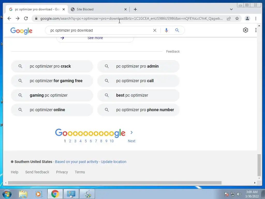Navigate to results page 10
The image size is (265, 199).
pyautogui.click(x=112, y=141)
